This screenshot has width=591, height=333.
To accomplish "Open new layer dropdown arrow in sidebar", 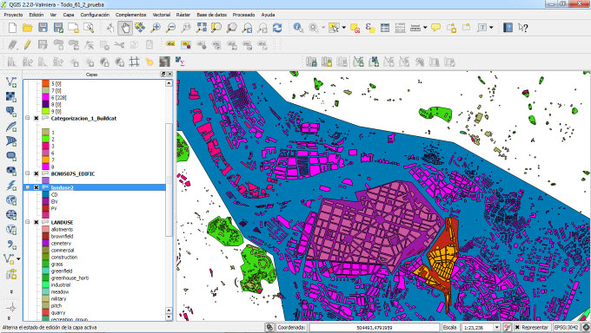I will coord(18,259).
